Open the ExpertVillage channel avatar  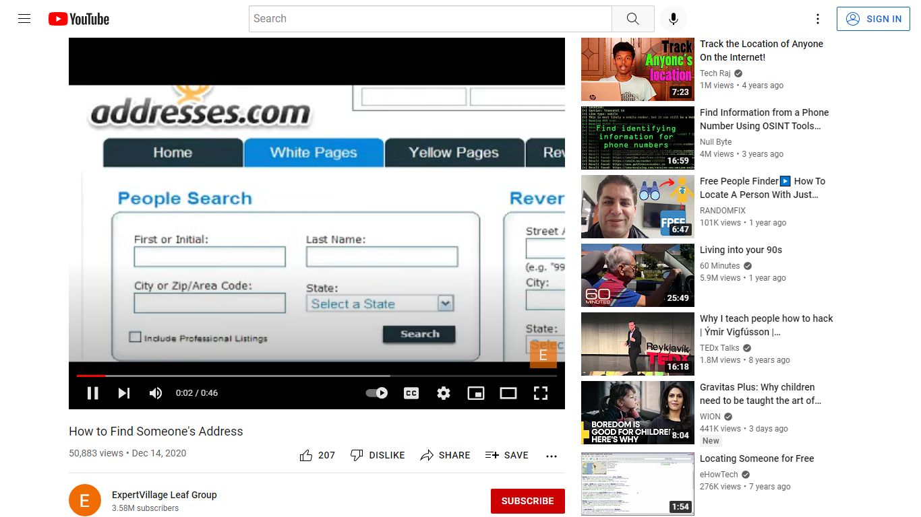85,501
